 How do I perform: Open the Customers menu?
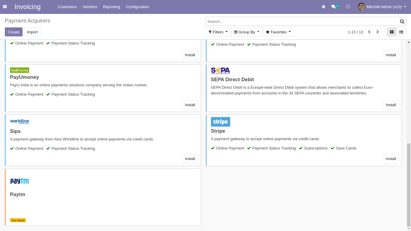[x=67, y=7]
